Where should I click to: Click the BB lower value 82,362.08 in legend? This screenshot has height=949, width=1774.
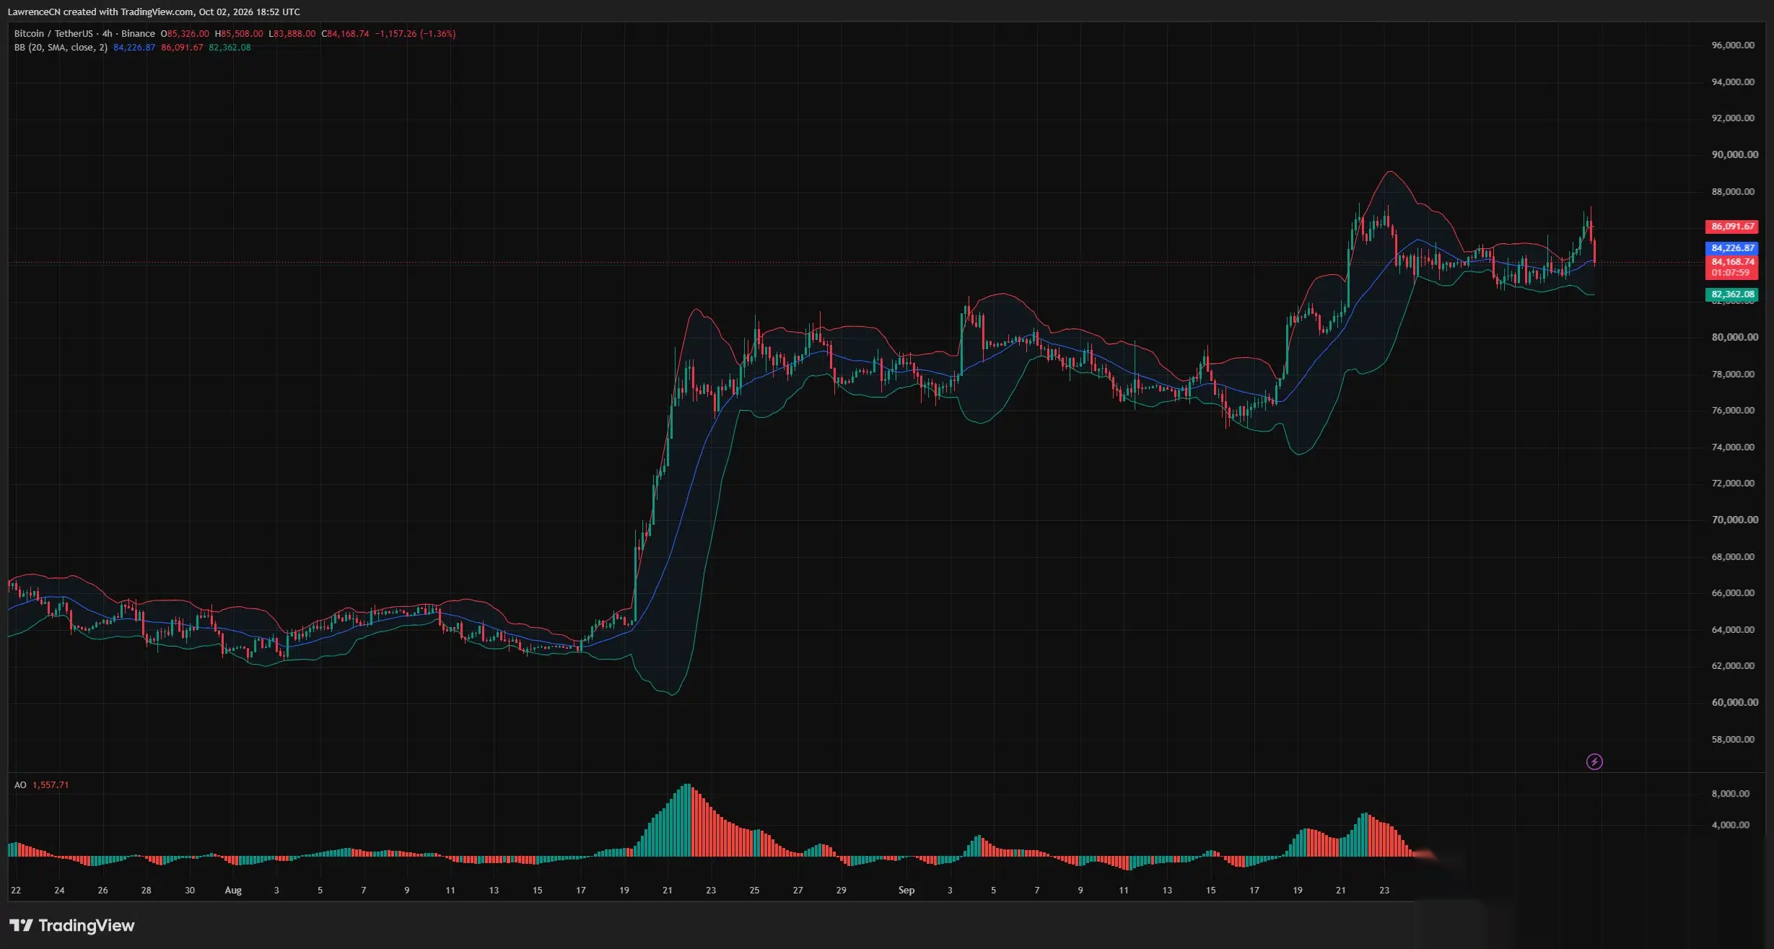click(x=230, y=48)
